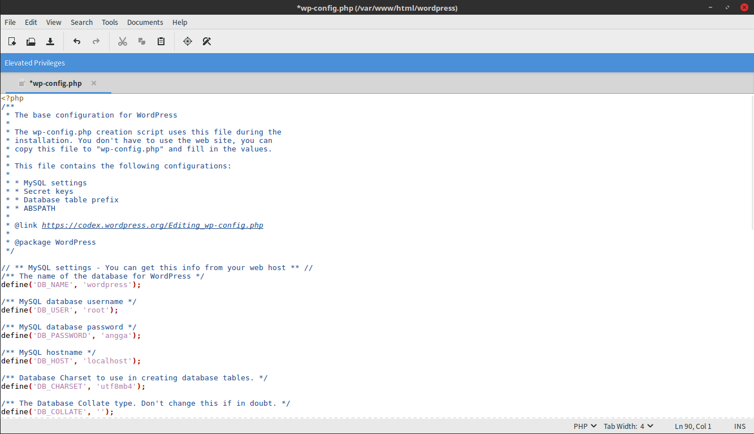This screenshot has height=434, width=754.
Task: Click the 'Database Charset to use' comment
Action: 134,378
